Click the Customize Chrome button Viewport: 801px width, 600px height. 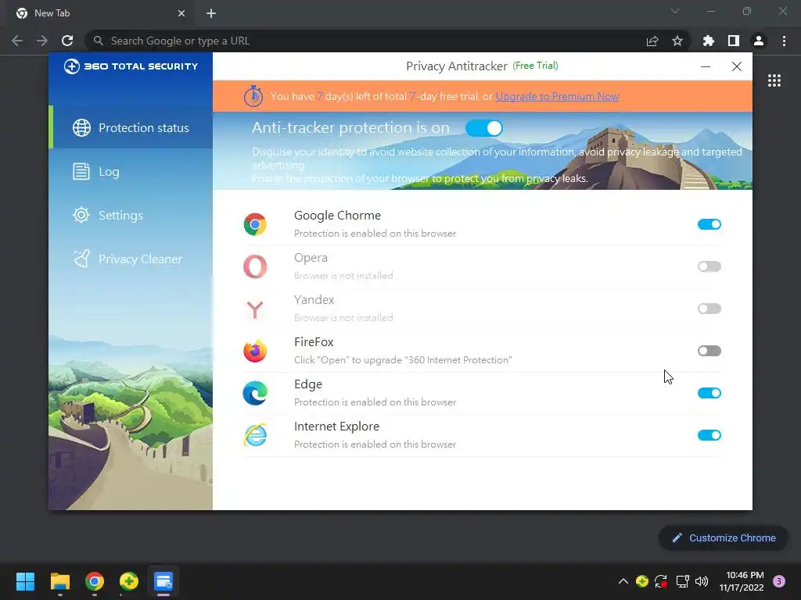point(724,537)
